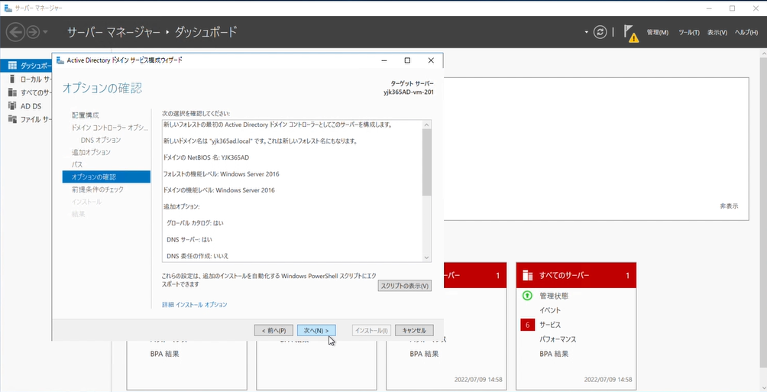This screenshot has height=392, width=767.
Task: Click the scroll up arrow in options list
Action: coord(426,125)
